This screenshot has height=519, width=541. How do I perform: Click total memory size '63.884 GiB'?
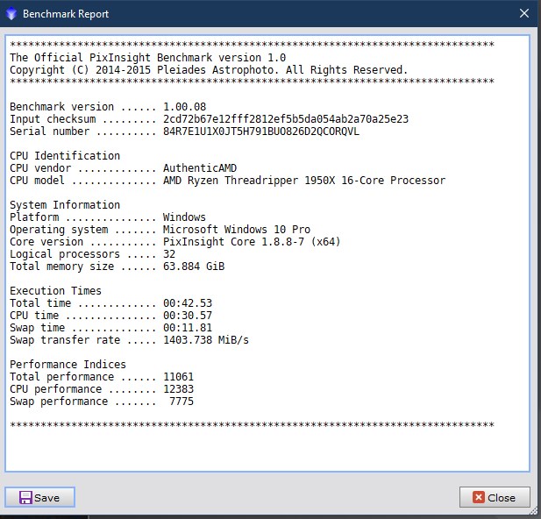click(x=194, y=266)
